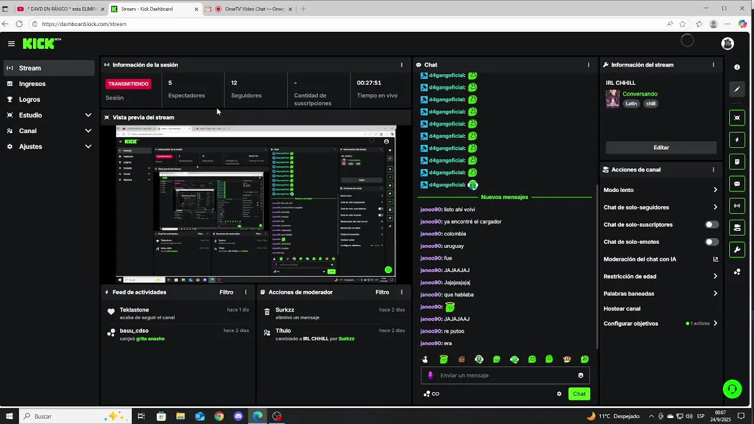This screenshot has width=754, height=424.
Task: Switch to the OmeTV Video Chat browser tab
Action: click(250, 9)
